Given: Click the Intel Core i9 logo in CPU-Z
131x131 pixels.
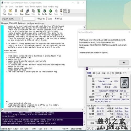Looking at the screenshot, I should (x=124, y=83).
